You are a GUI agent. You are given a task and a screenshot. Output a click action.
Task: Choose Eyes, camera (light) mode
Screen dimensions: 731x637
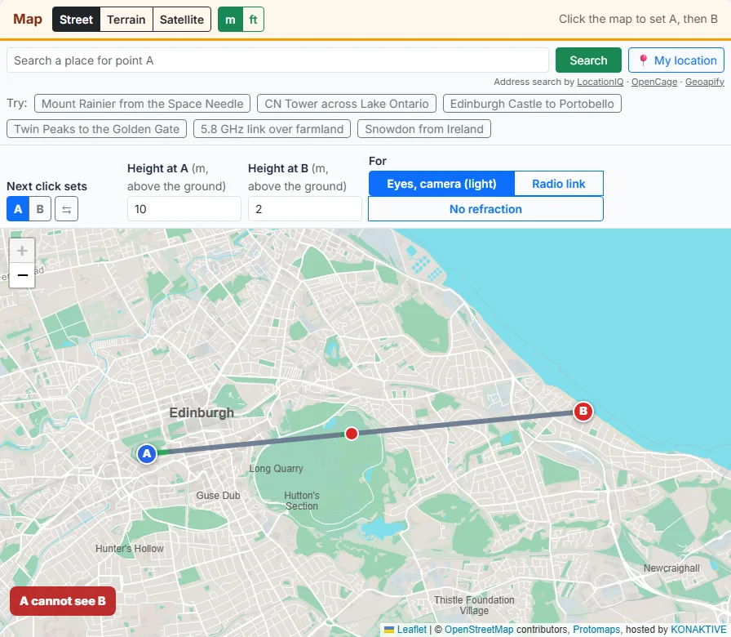click(441, 184)
